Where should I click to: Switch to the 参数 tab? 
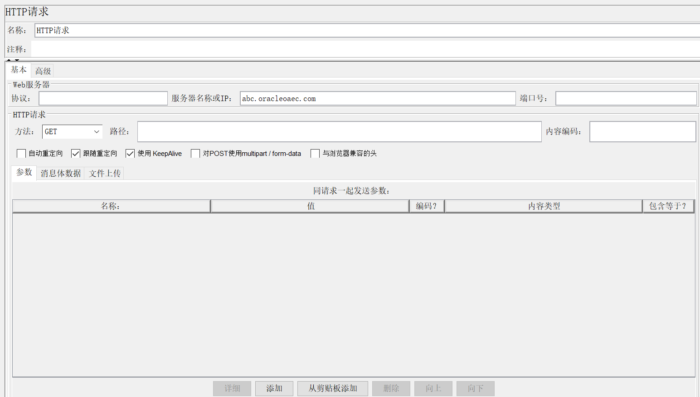click(x=24, y=173)
